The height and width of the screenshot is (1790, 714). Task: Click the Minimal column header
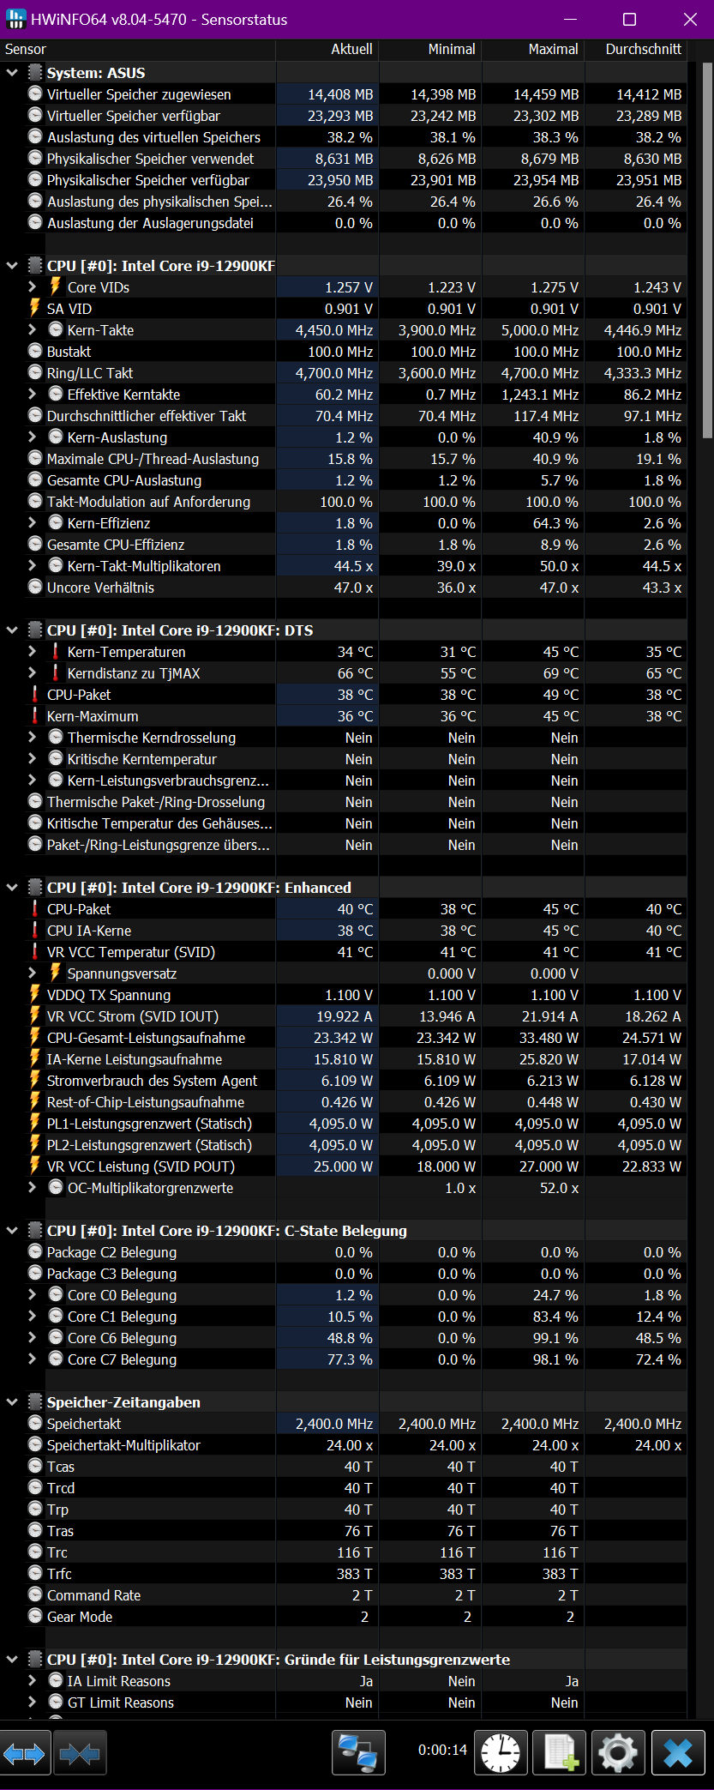point(430,50)
